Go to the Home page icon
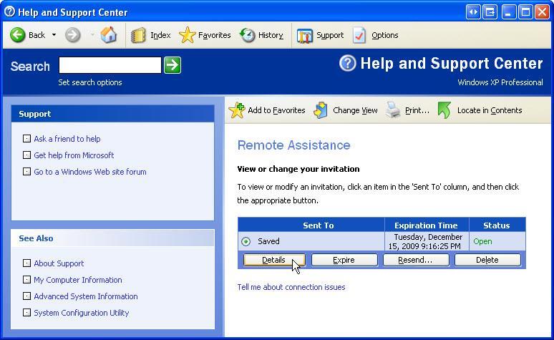This screenshot has height=340, width=554. click(109, 35)
